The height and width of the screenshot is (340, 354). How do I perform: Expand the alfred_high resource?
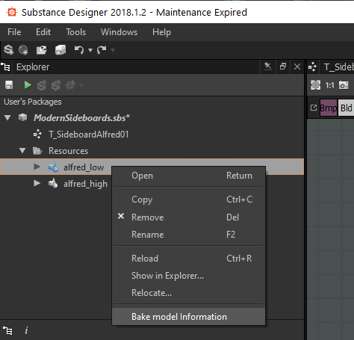(x=37, y=183)
